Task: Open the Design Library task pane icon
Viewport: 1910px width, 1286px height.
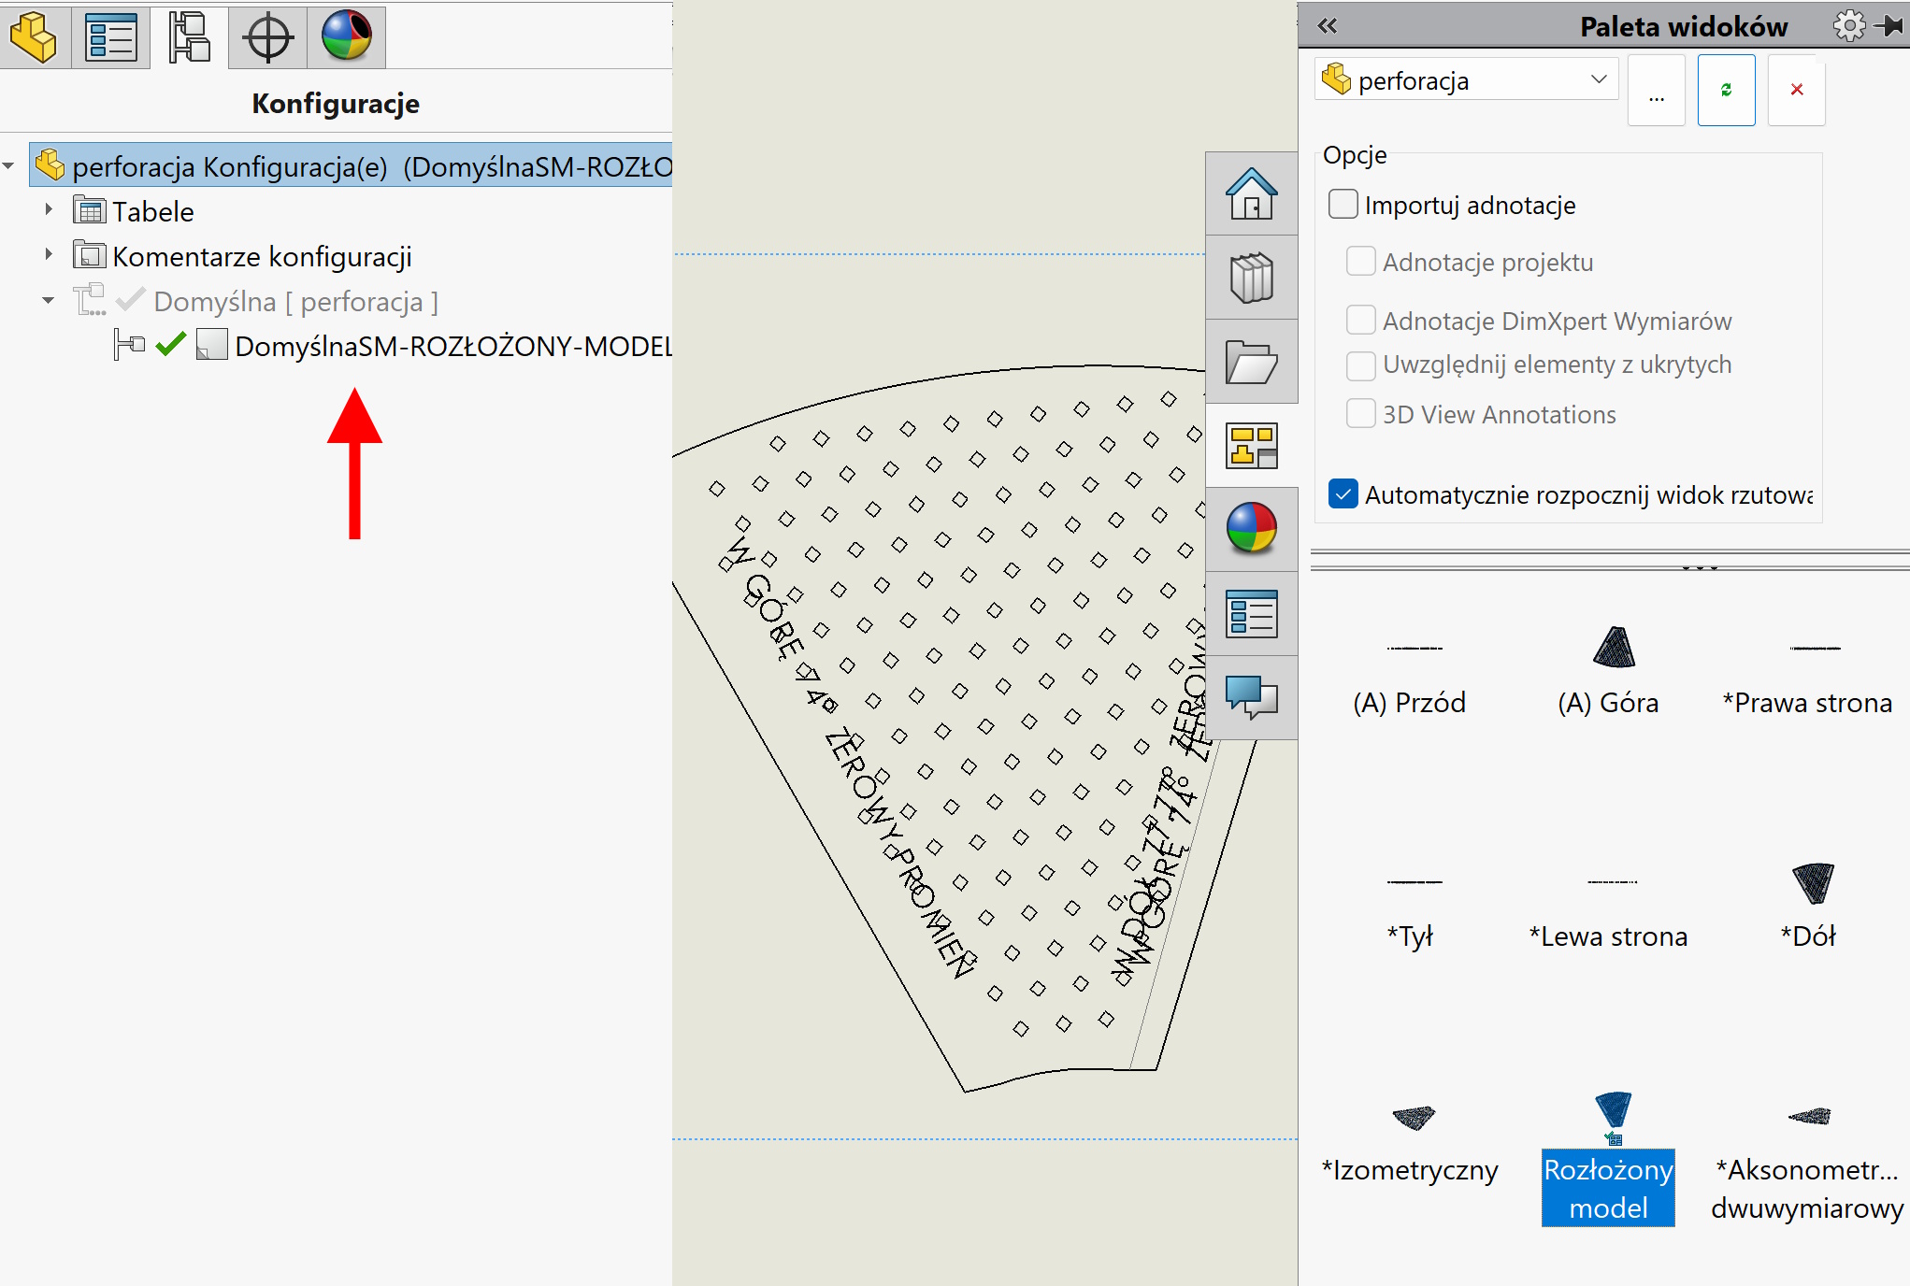Action: (1251, 278)
